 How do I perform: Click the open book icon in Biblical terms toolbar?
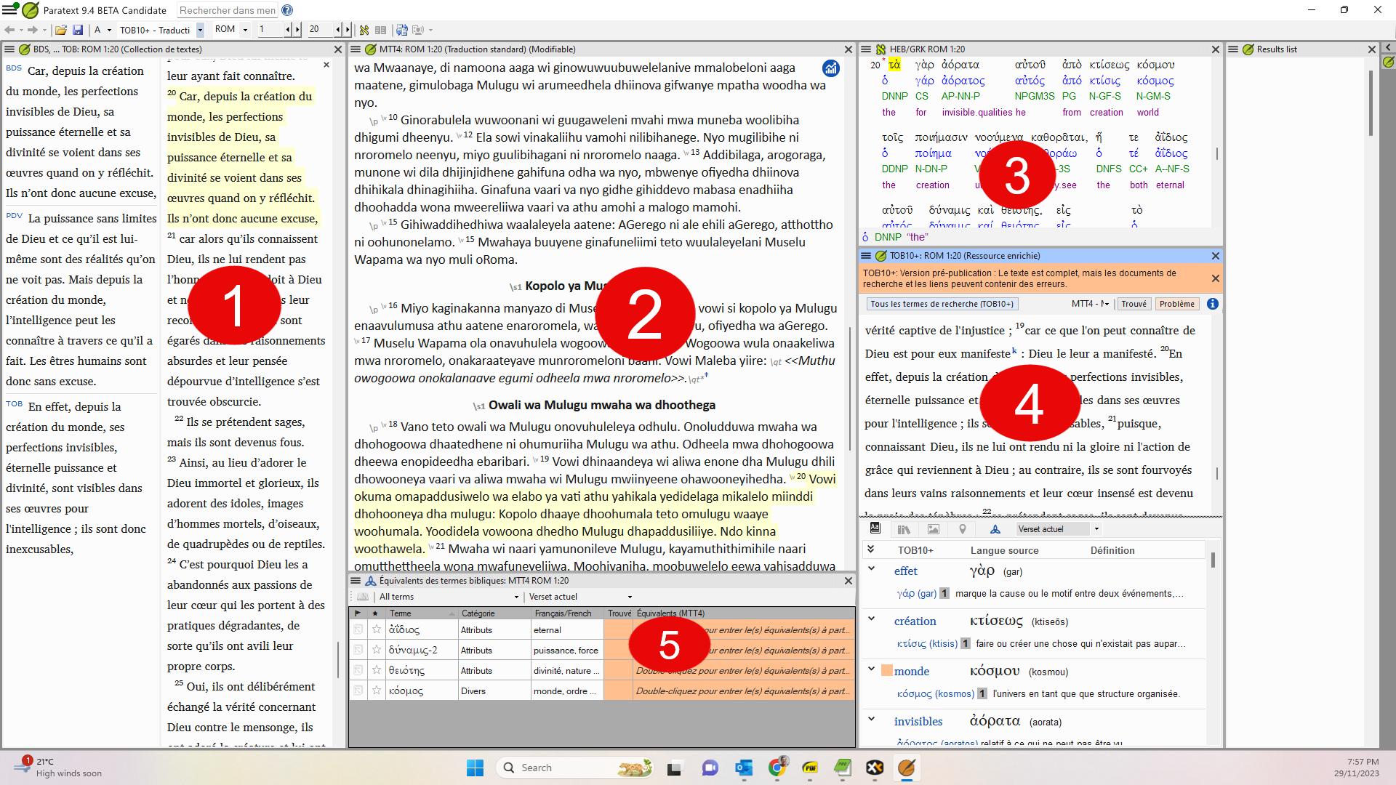click(362, 597)
